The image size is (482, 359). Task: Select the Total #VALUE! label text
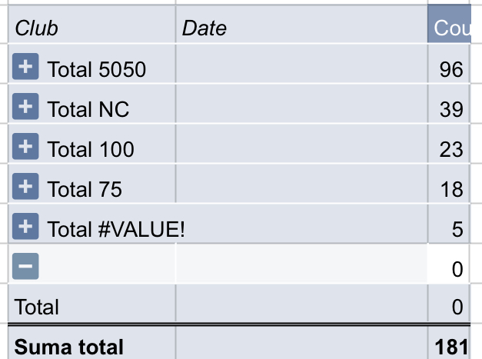tap(116, 229)
